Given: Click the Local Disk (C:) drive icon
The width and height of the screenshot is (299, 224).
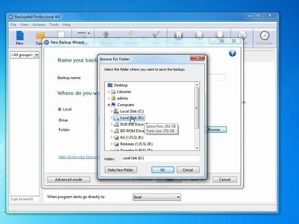Looking at the screenshot, I should [x=116, y=111].
